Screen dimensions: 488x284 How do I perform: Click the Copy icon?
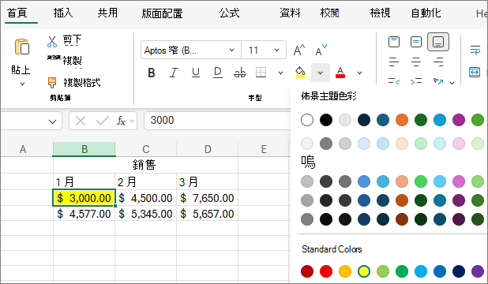coord(53,58)
